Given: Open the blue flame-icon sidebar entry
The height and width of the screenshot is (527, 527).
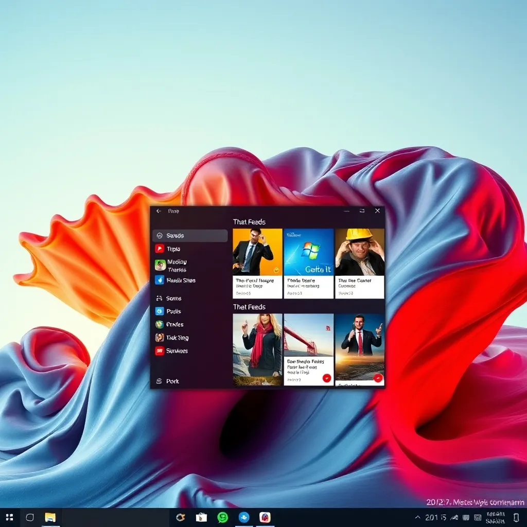Looking at the screenshot, I should [175, 280].
